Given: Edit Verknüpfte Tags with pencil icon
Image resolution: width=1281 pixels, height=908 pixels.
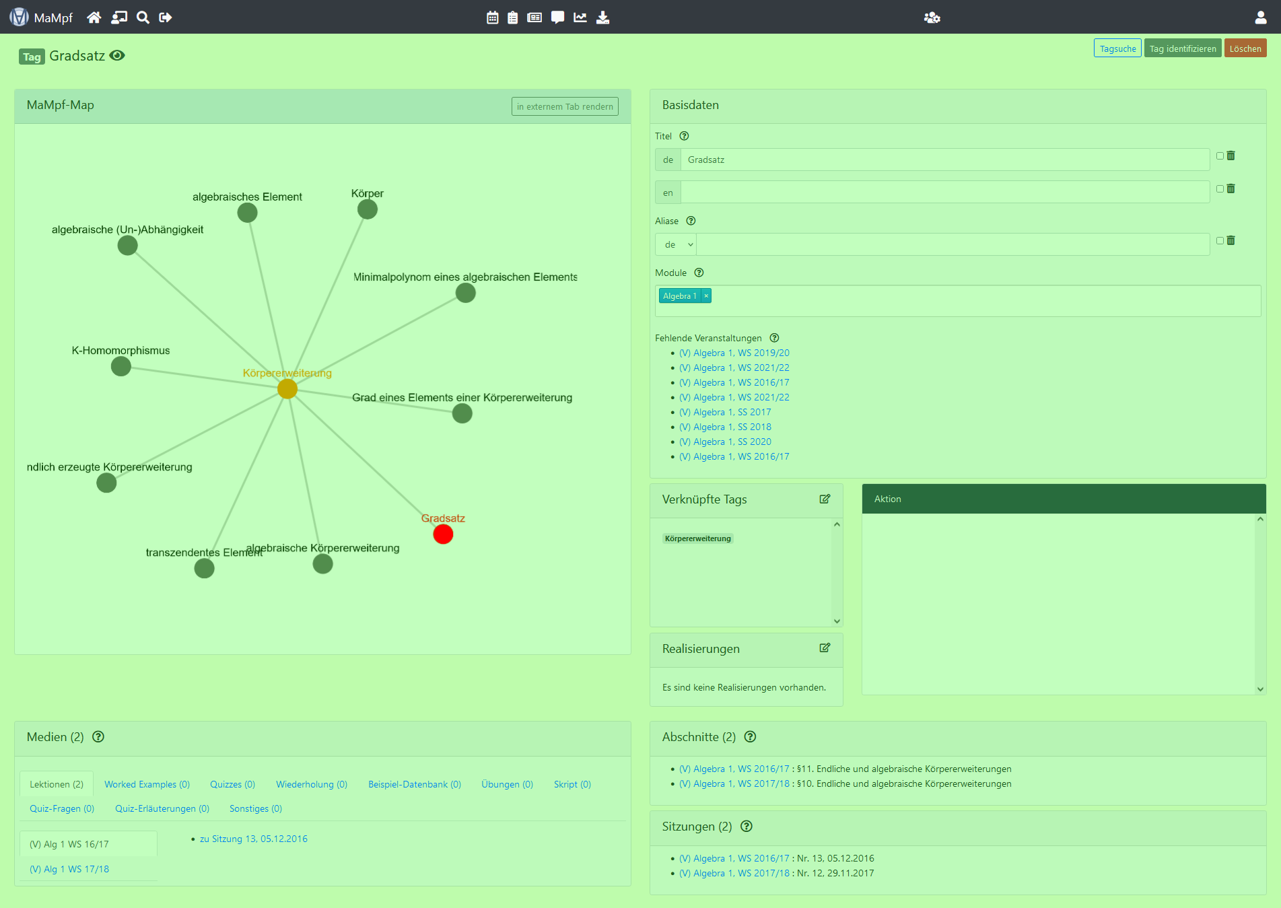Looking at the screenshot, I should pos(825,499).
